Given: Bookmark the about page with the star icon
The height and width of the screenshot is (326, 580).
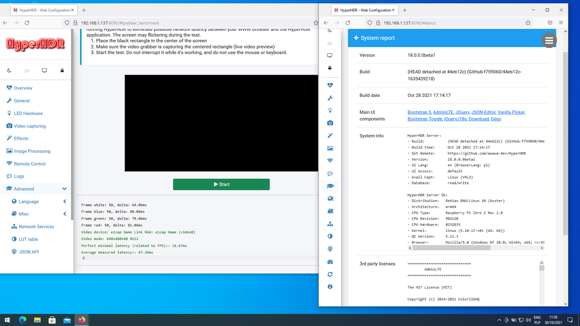Looking at the screenshot, I should point(528,23).
